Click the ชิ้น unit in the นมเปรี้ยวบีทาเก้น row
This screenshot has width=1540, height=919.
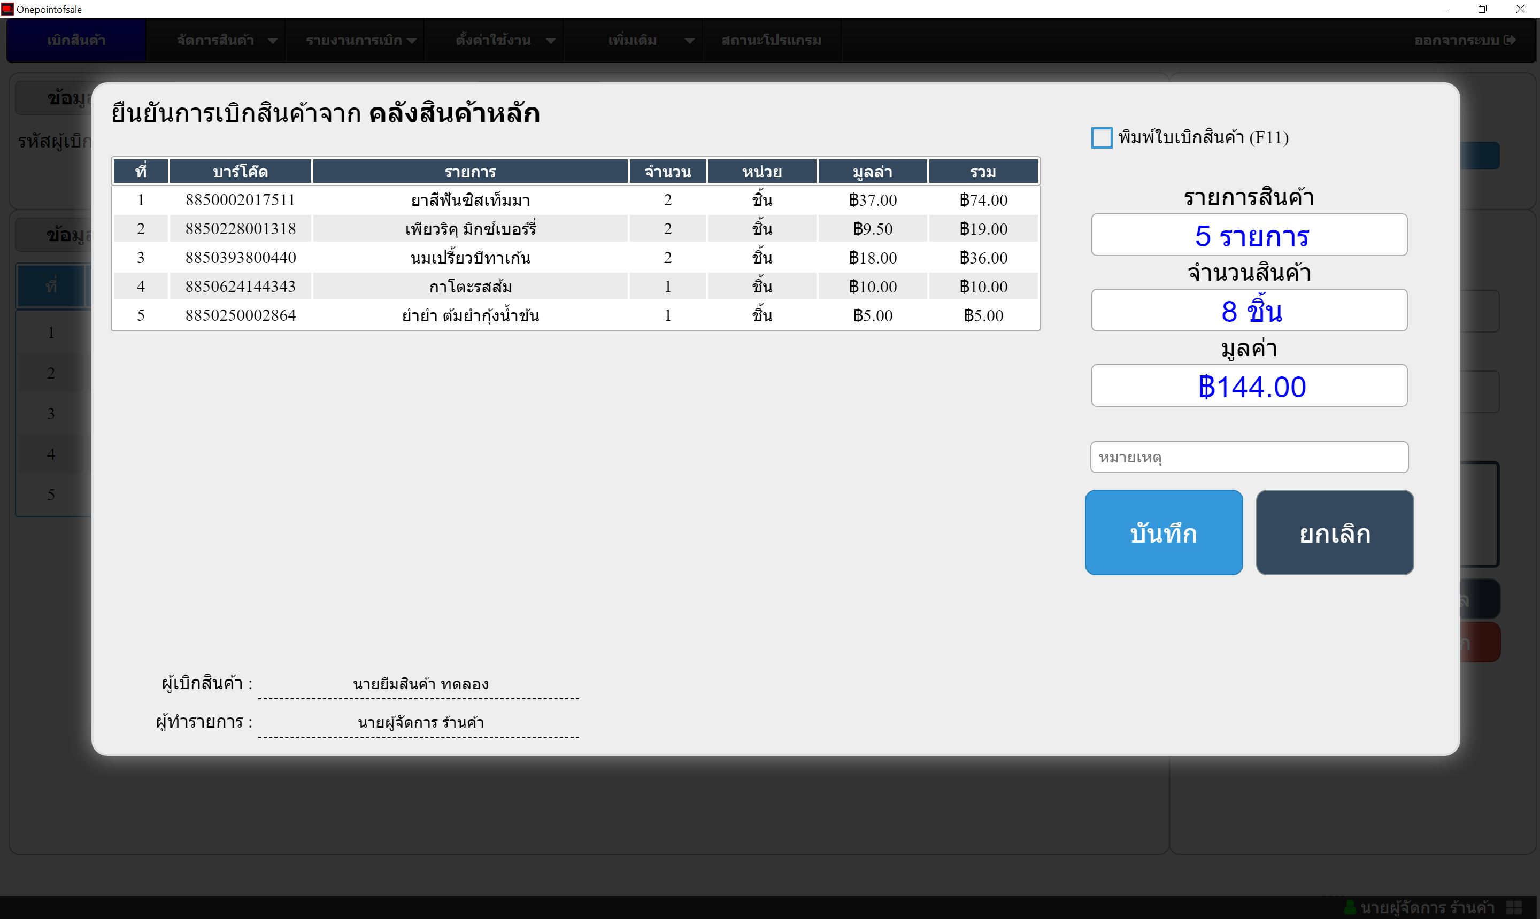pyautogui.click(x=761, y=258)
